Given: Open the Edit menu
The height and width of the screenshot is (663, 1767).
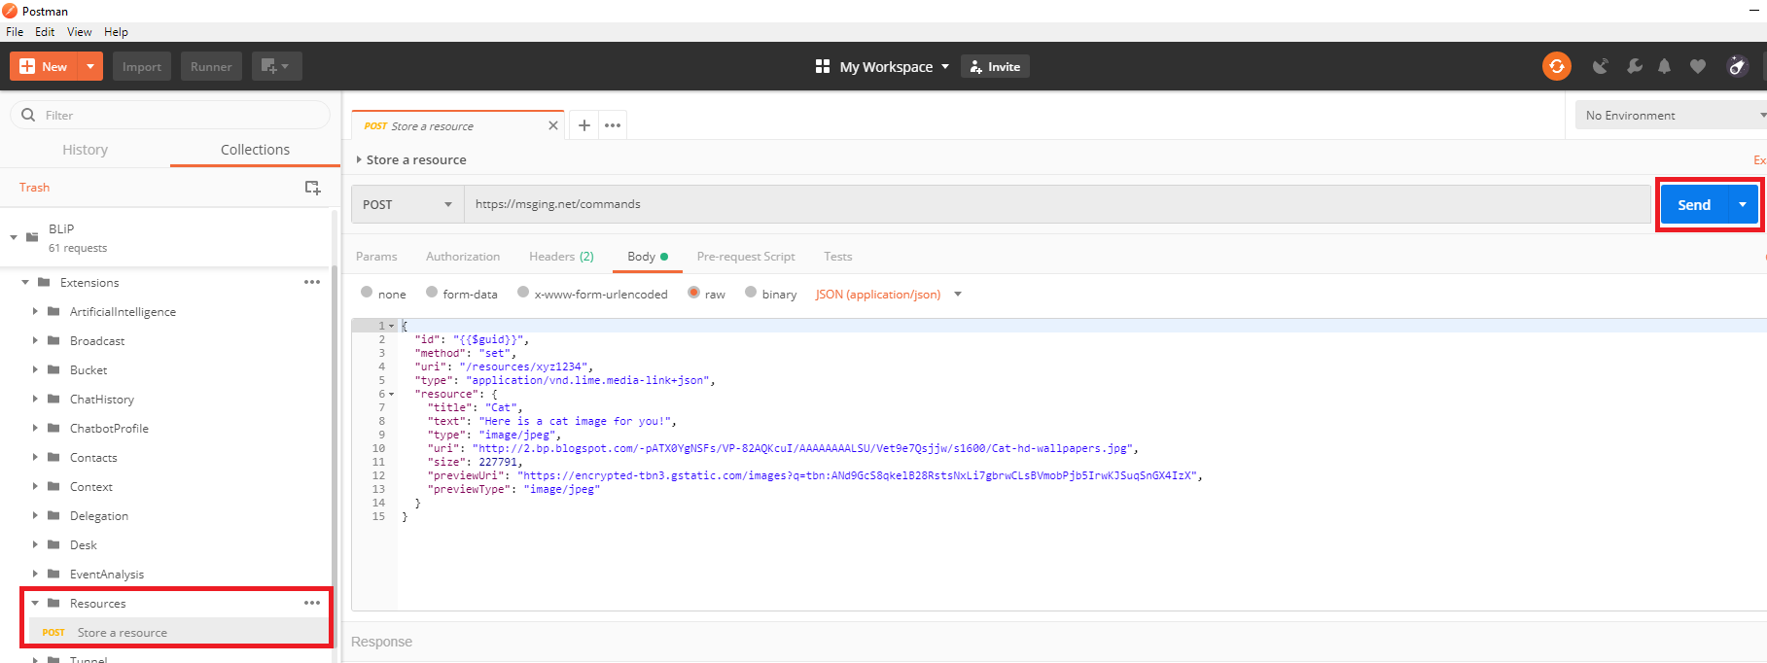Looking at the screenshot, I should (x=45, y=31).
